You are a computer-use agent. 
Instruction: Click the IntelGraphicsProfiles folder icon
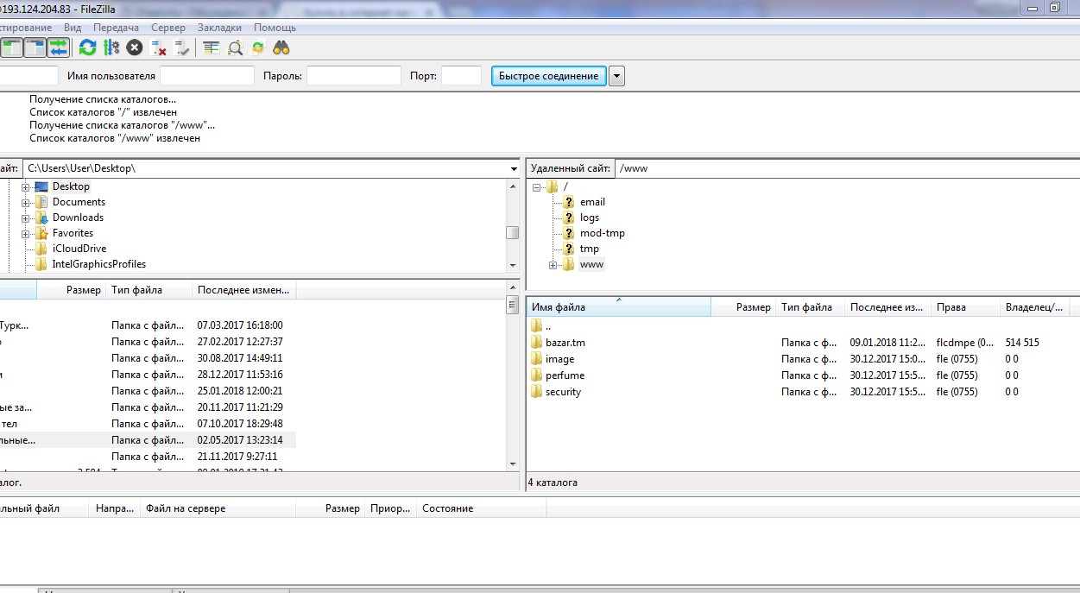[x=41, y=264]
